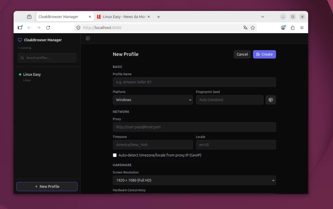This screenshot has width=333, height=209.
Task: Toggle the sidebar collapse icon in header
Action: coord(88,38)
